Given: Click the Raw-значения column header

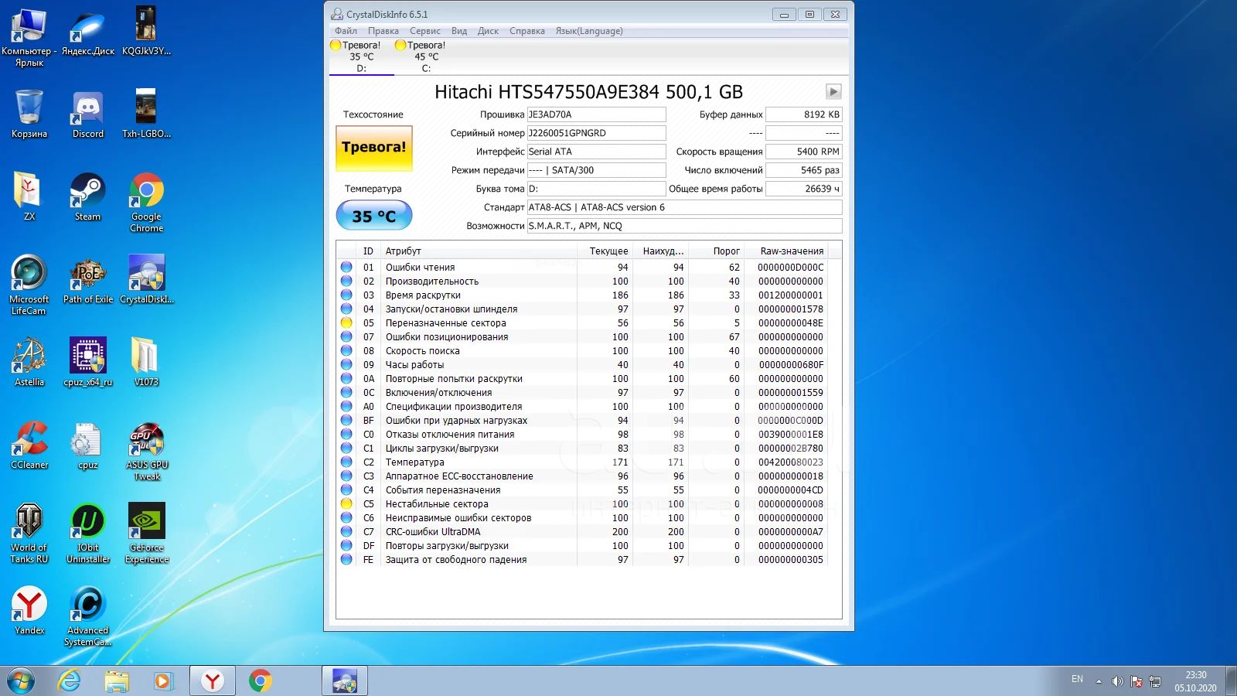Looking at the screenshot, I should pyautogui.click(x=785, y=251).
